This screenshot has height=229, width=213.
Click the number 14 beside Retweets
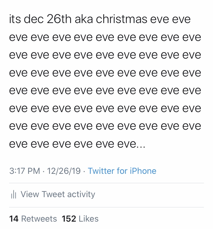click(14, 219)
